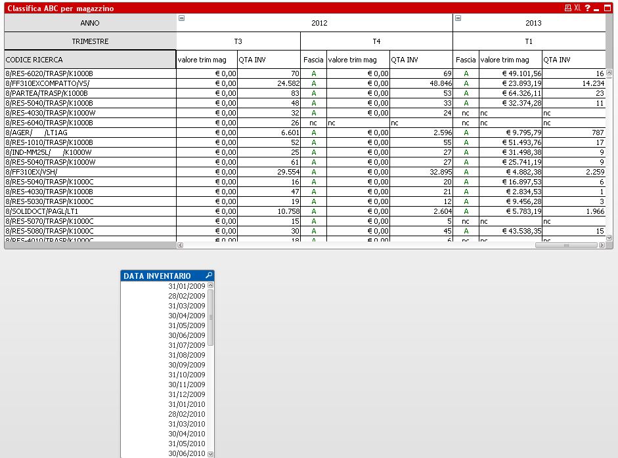Select row 8/SOLIDOCT/PAGL/LT1
The image size is (618, 458).
click(x=90, y=211)
